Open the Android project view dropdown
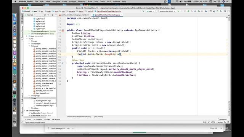244x137 pixels. [x=30, y=15]
